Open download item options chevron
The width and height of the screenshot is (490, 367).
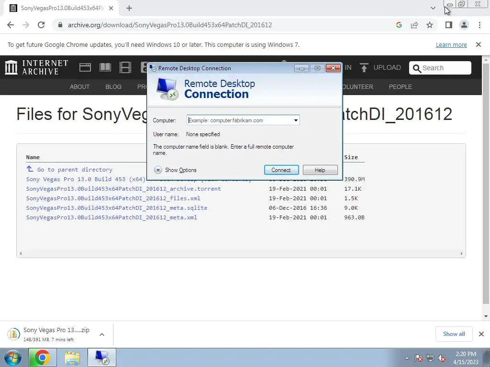[x=102, y=334]
